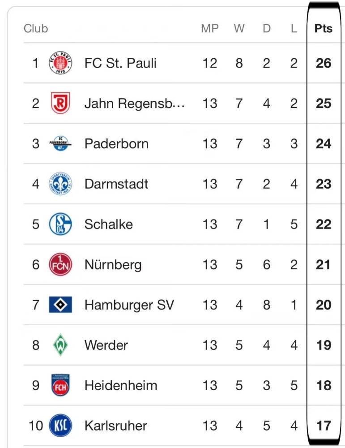
Task: Click the FC St. Pauli club crest
Action: point(60,63)
